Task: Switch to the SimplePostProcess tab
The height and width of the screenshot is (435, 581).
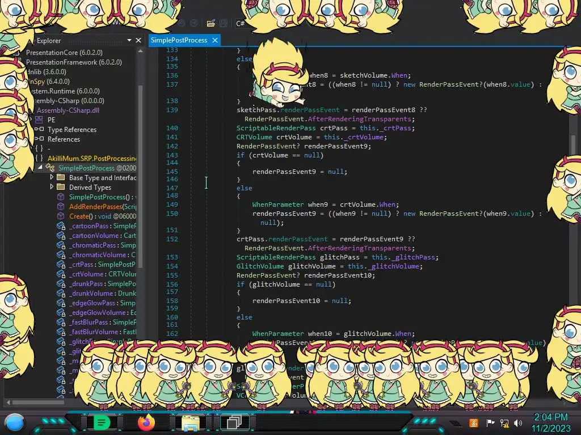Action: (179, 40)
